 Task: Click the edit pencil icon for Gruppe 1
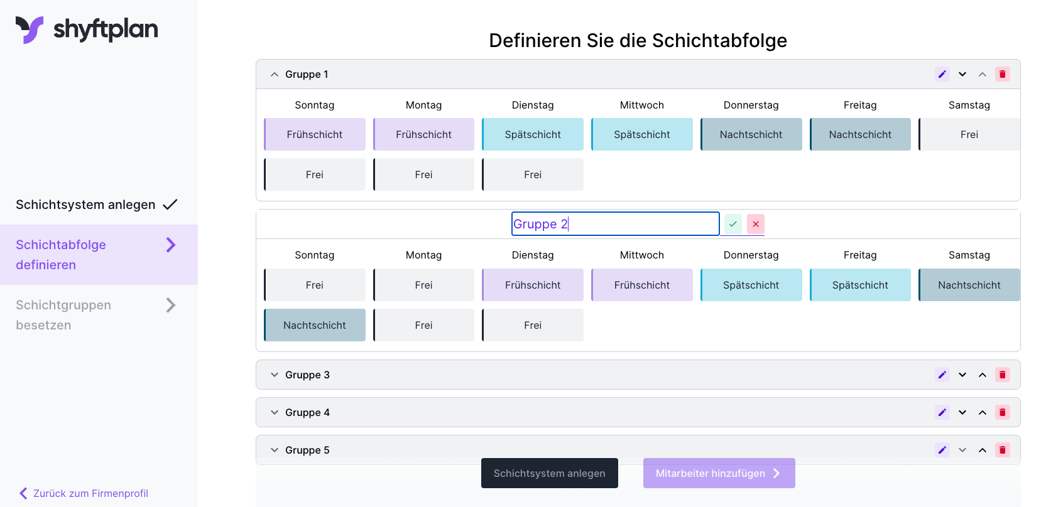coord(942,74)
